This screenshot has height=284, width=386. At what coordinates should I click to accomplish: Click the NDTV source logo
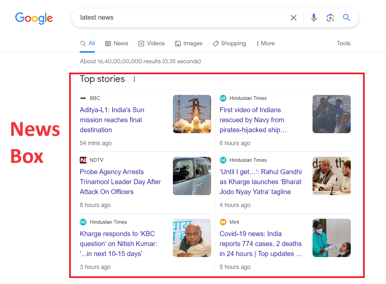83,160
